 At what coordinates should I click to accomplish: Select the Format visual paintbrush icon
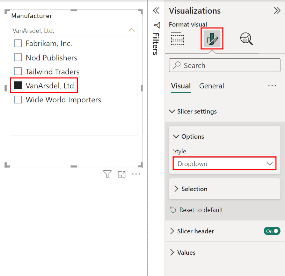(212, 39)
